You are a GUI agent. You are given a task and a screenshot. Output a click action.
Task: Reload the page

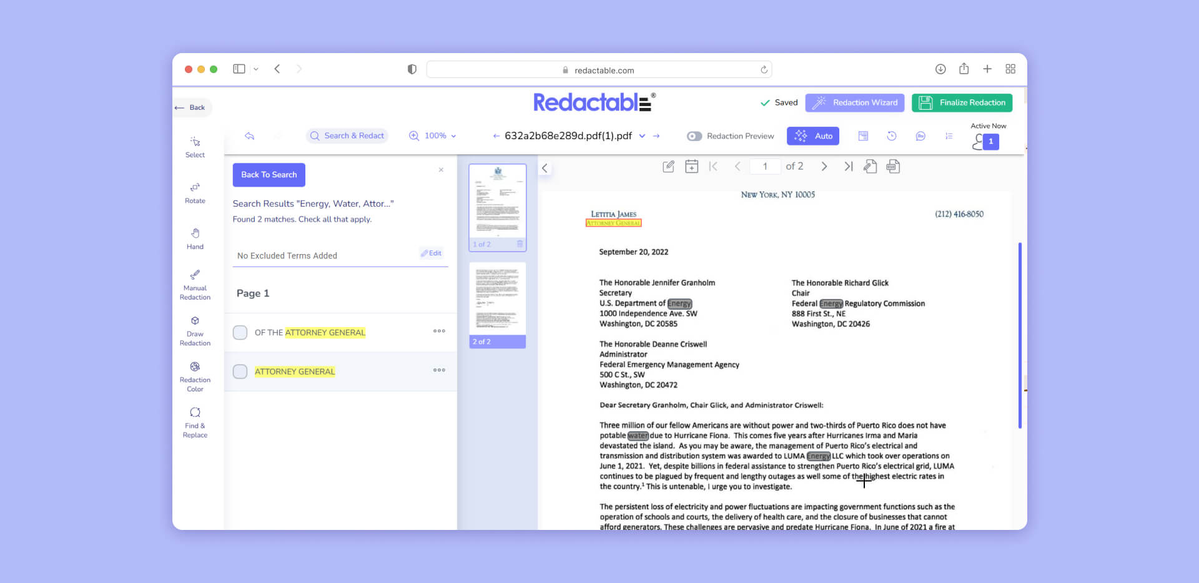(764, 70)
